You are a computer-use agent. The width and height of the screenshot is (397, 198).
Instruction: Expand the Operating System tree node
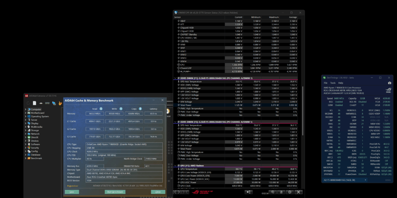coord(26,116)
